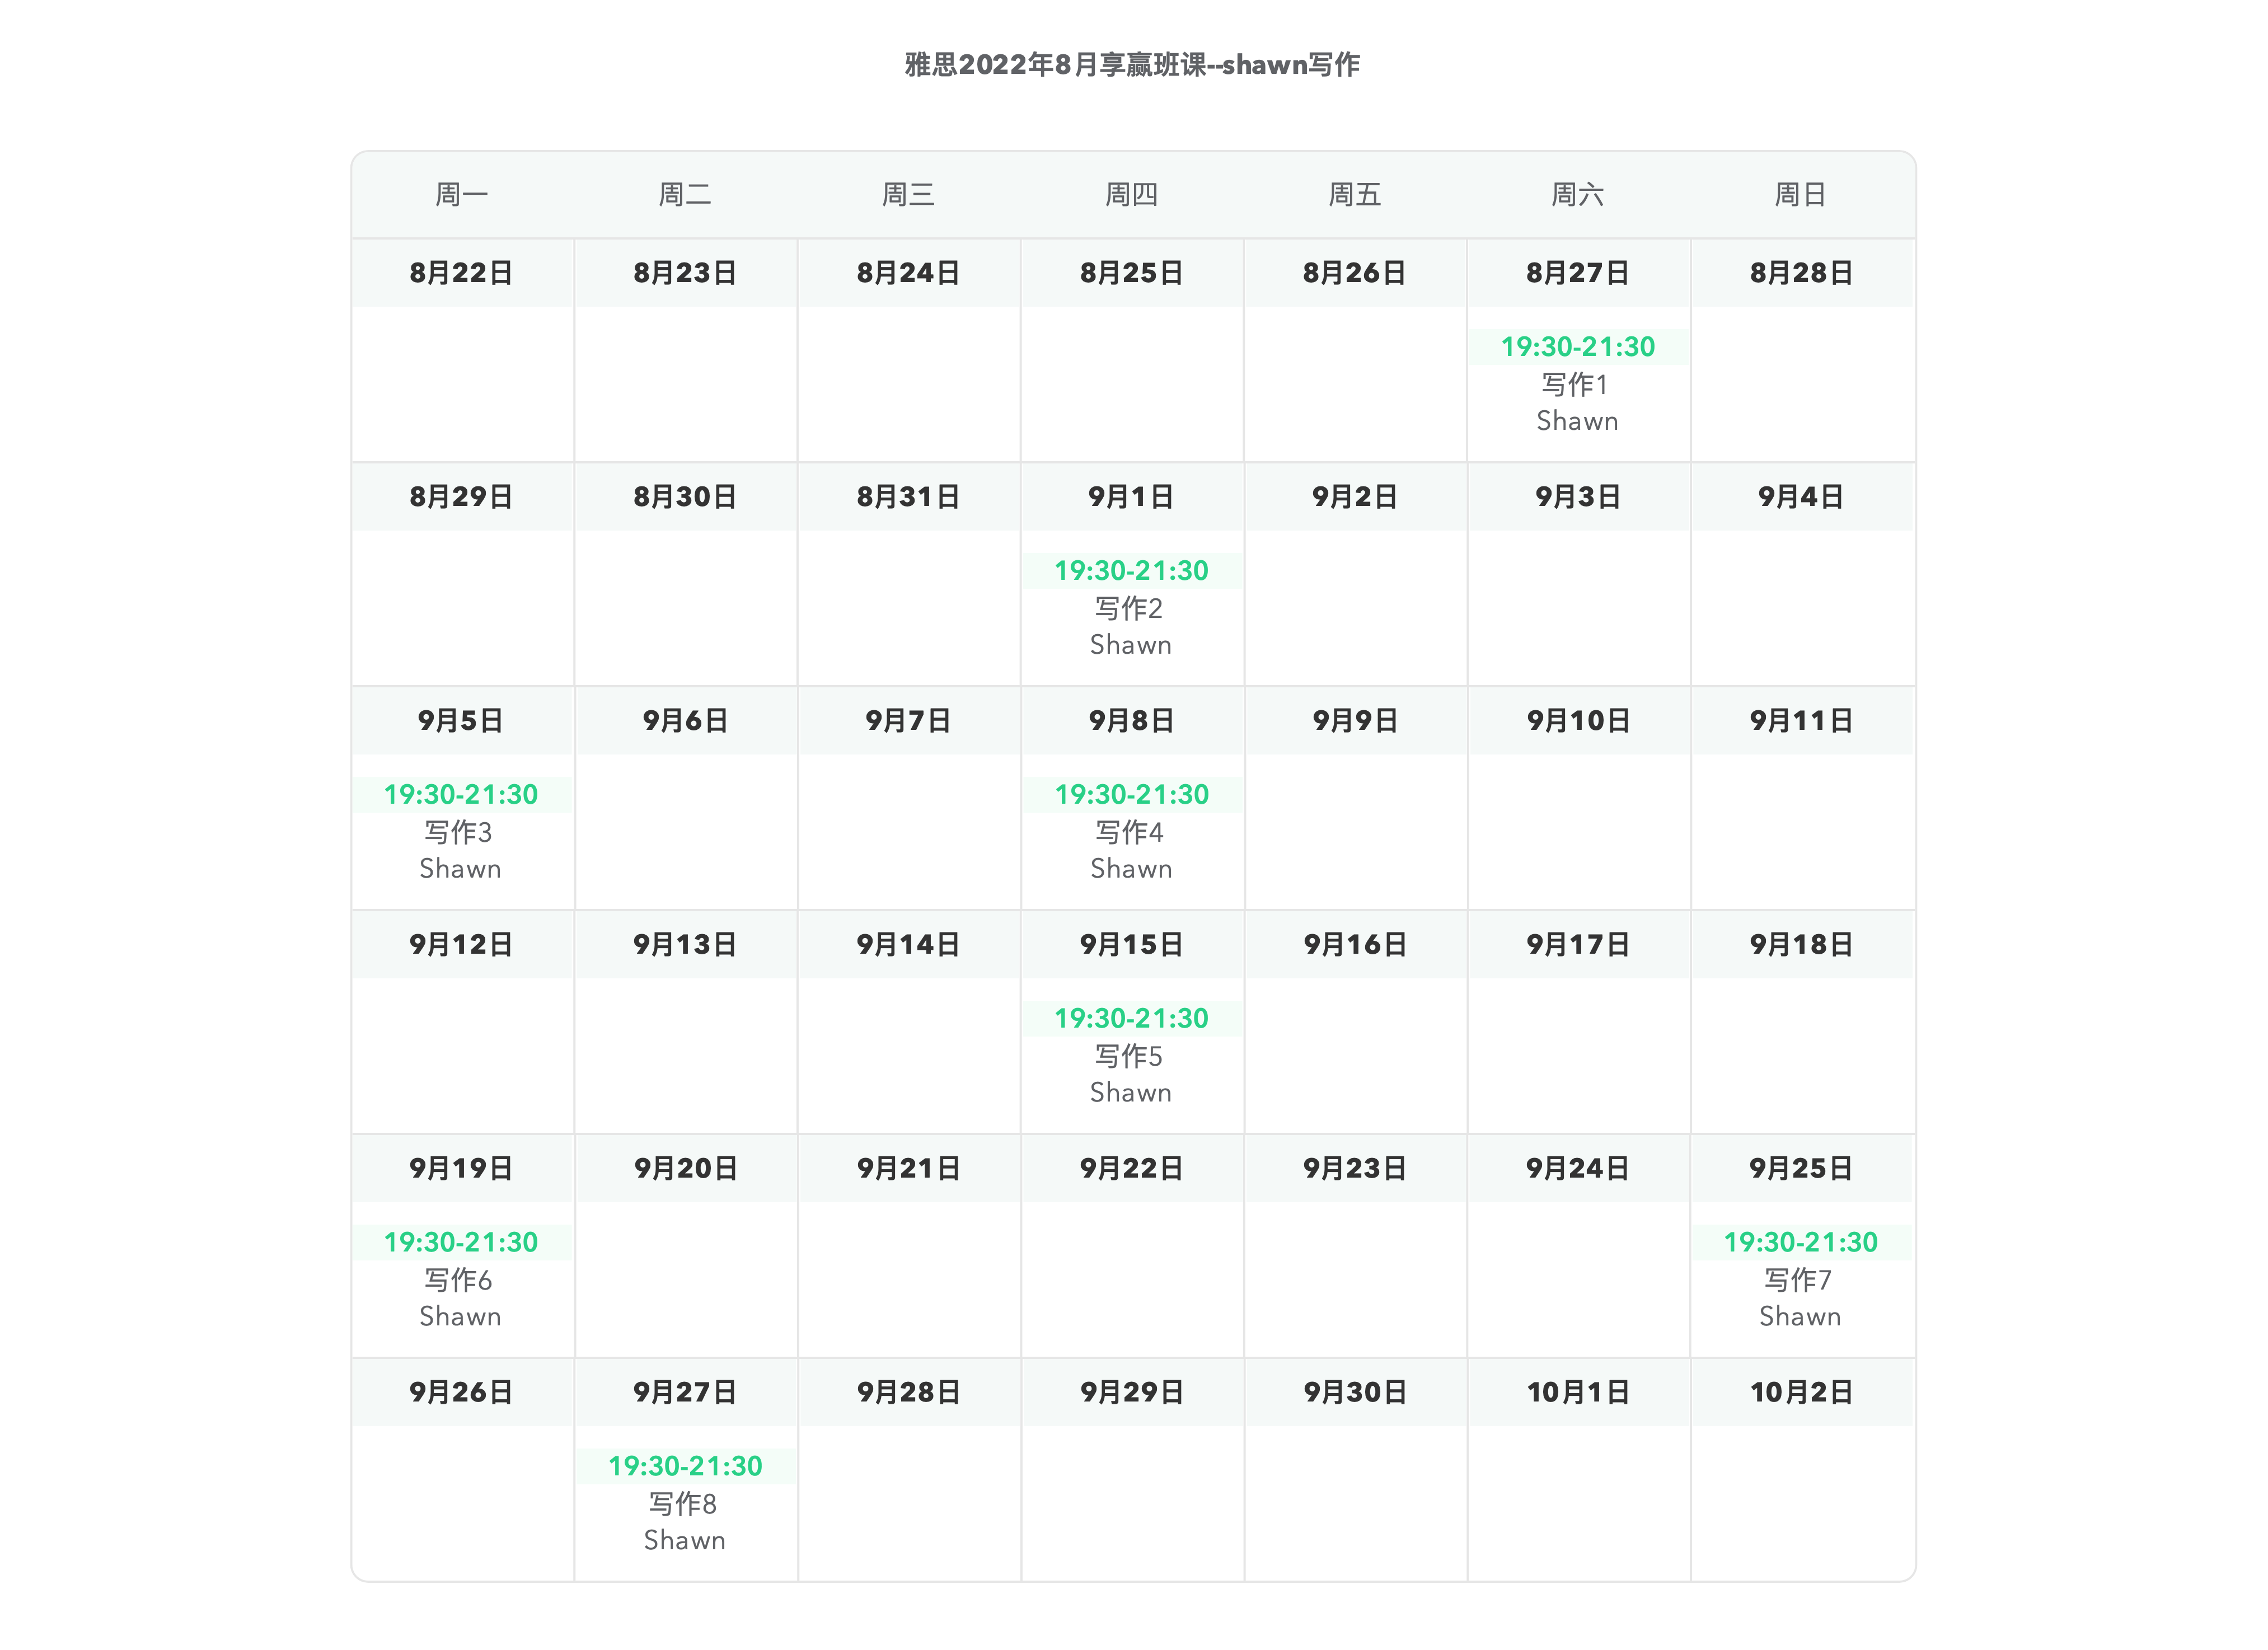Click the 周四 column header
The width and height of the screenshot is (2268, 1650).
coord(1131,194)
